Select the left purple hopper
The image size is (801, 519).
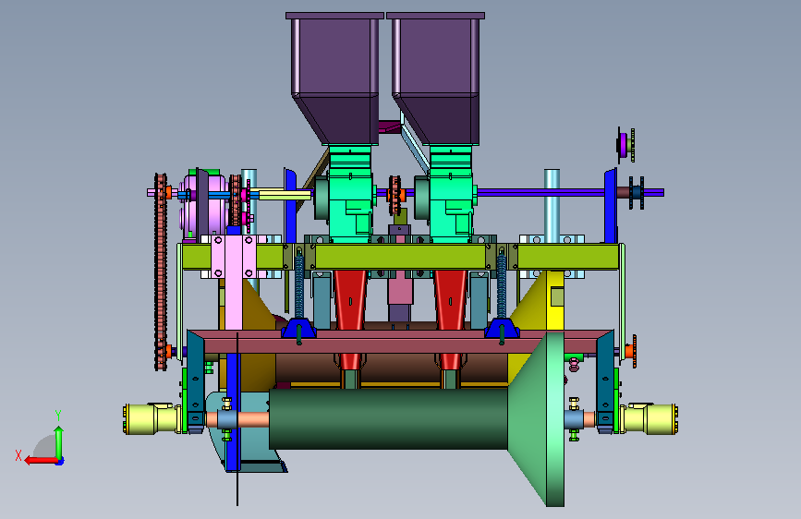(334, 79)
